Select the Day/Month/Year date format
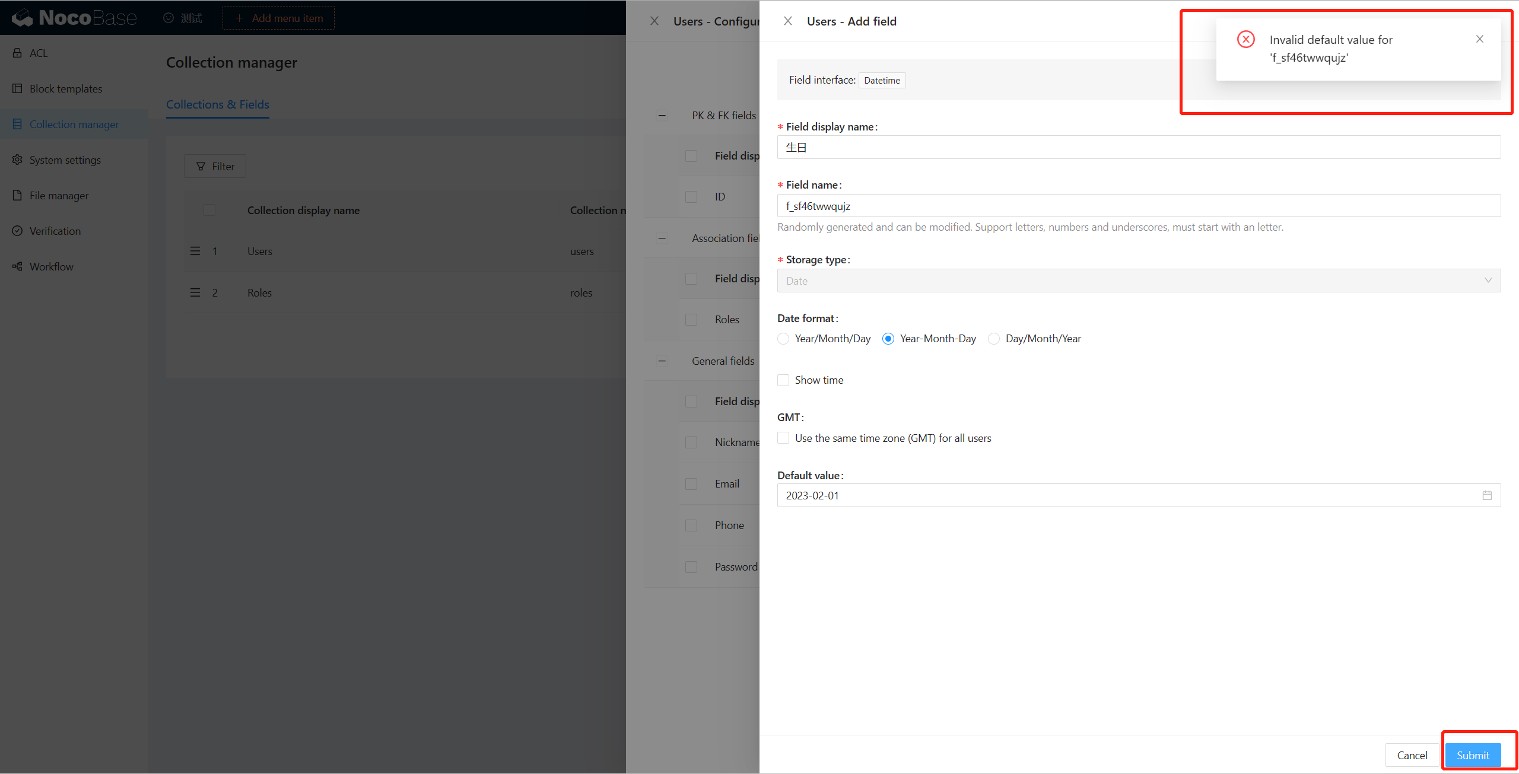 (x=994, y=338)
